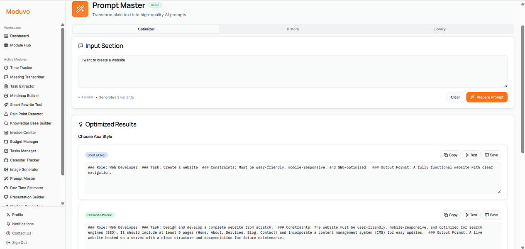
Task: Click the Sign Out arrow icon
Action: [8, 242]
